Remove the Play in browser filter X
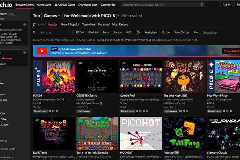 (x=24, y=53)
